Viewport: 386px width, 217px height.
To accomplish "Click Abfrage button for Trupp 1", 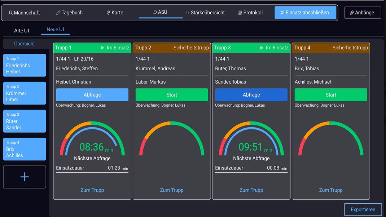I will point(92,95).
